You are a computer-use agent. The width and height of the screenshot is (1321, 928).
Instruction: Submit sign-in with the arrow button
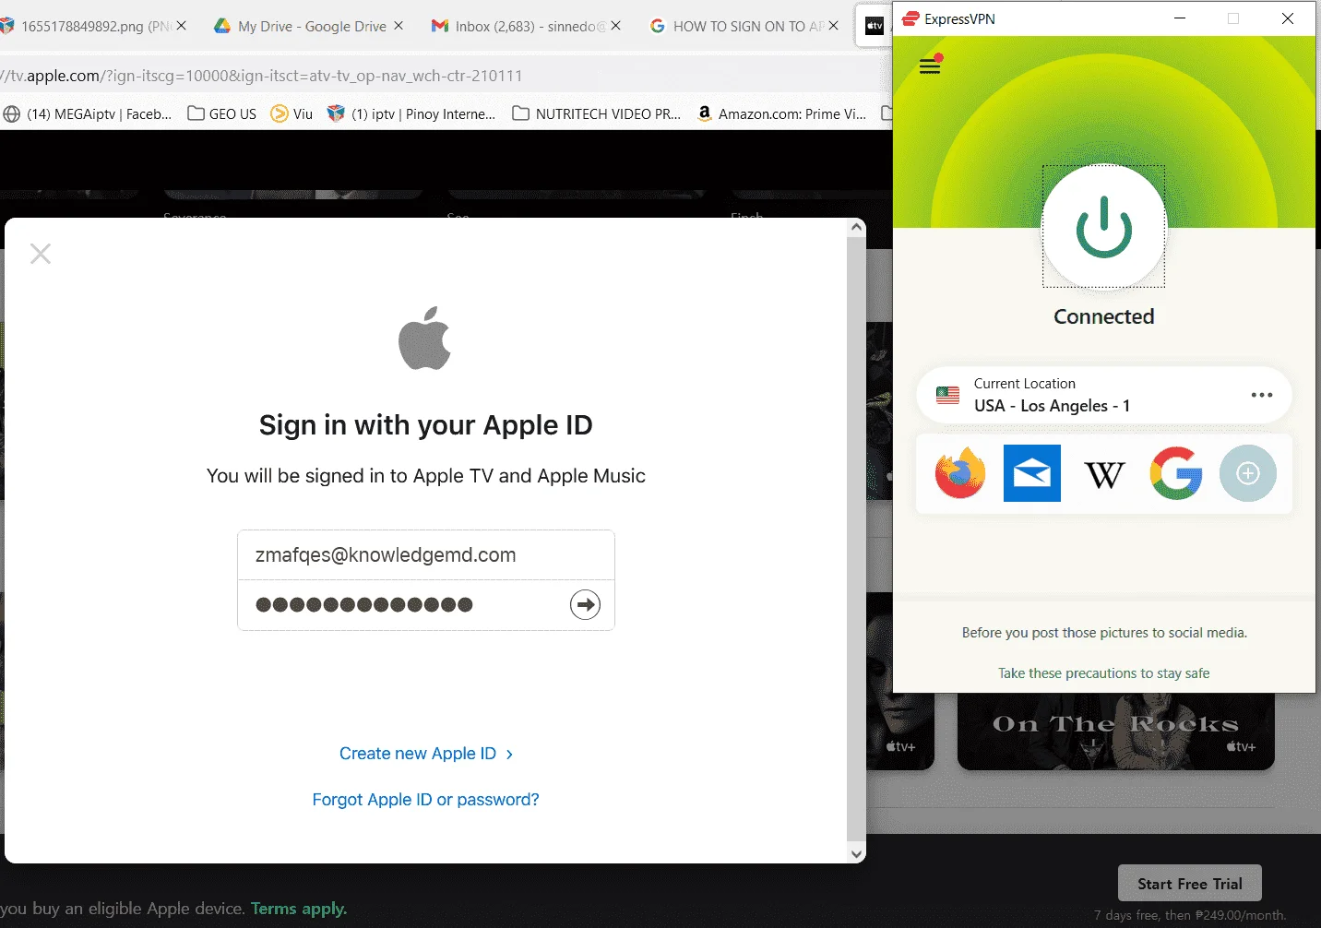pos(585,605)
